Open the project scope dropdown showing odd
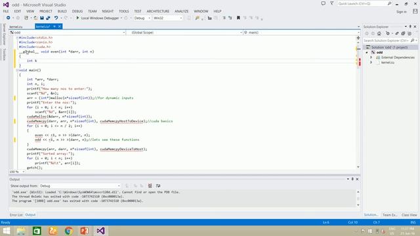 (x=67, y=32)
